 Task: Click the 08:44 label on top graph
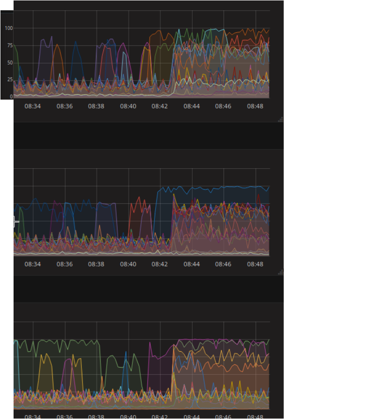[192, 106]
